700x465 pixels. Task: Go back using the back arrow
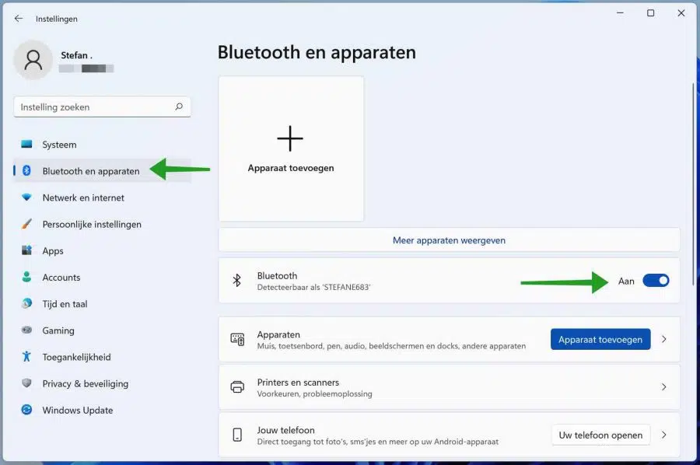click(x=19, y=19)
